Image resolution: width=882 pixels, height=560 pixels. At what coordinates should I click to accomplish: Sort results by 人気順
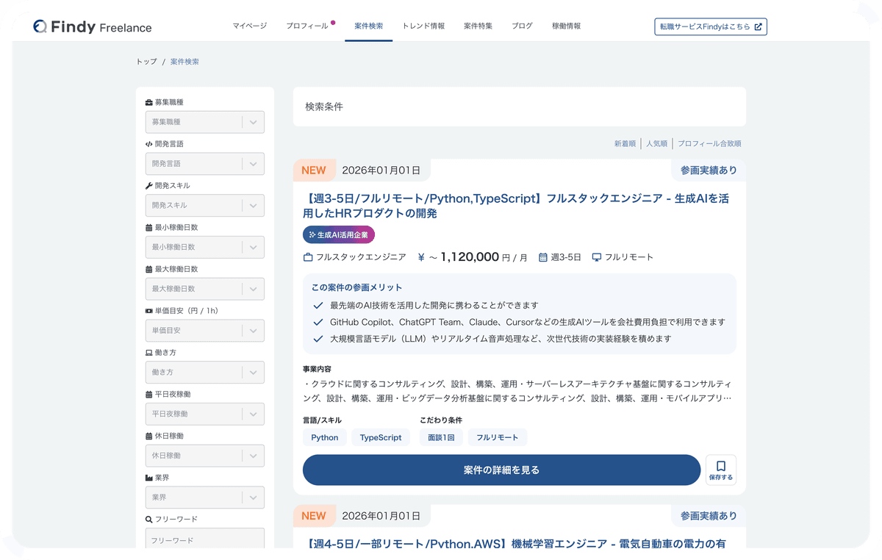pos(656,143)
